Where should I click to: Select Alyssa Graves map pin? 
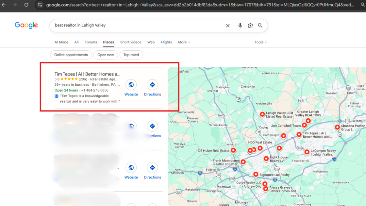pyautogui.click(x=266, y=189)
